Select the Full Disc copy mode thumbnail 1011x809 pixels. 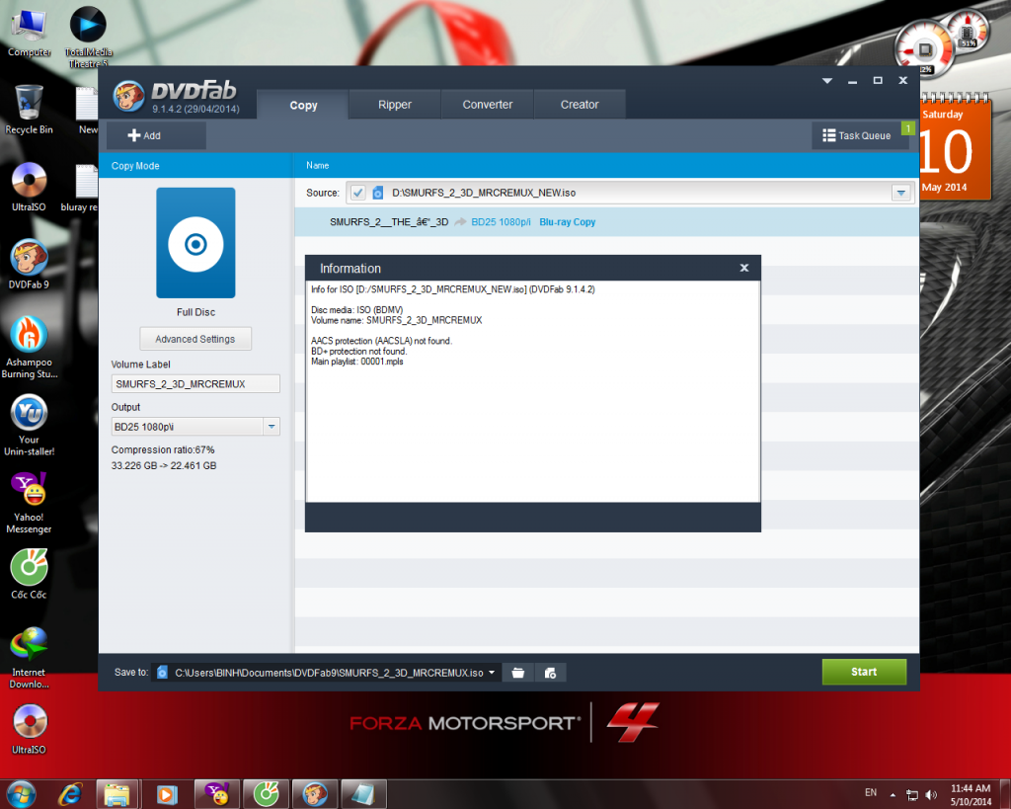tap(195, 243)
